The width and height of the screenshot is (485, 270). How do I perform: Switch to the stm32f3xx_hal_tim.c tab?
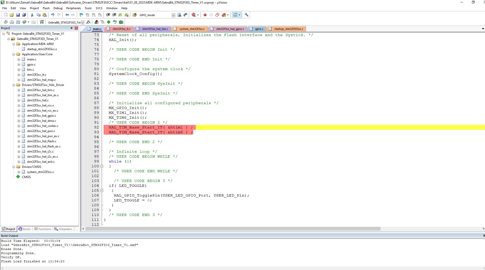[153, 29]
